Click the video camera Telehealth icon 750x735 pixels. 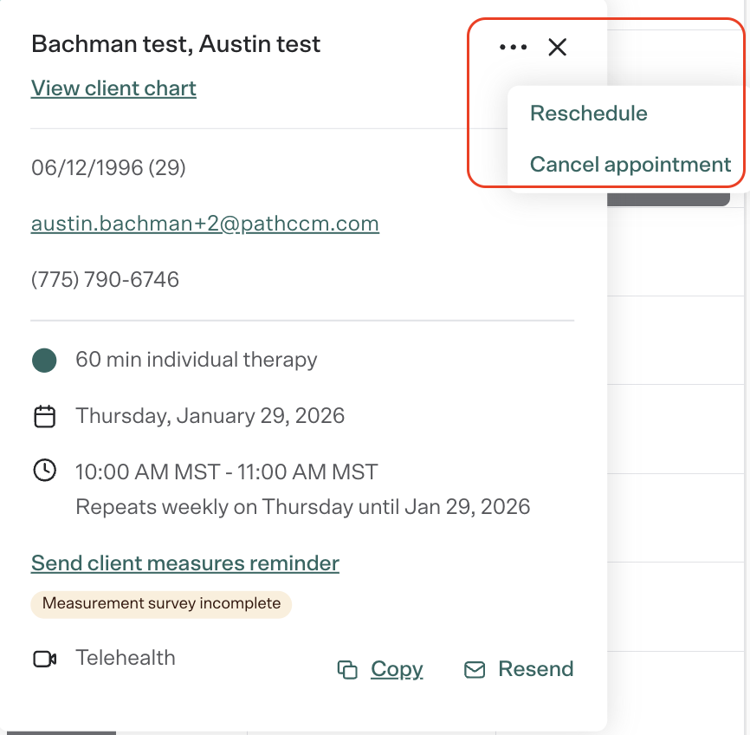[x=44, y=659]
